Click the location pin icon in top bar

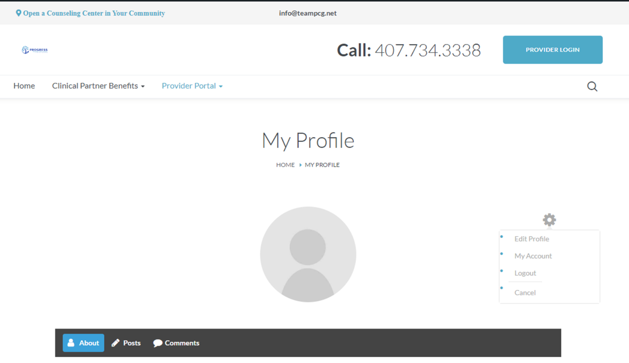point(18,13)
